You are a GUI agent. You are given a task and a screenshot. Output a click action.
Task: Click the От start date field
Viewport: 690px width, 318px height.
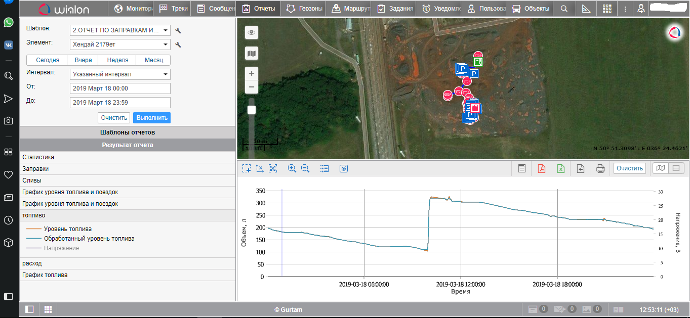point(120,88)
